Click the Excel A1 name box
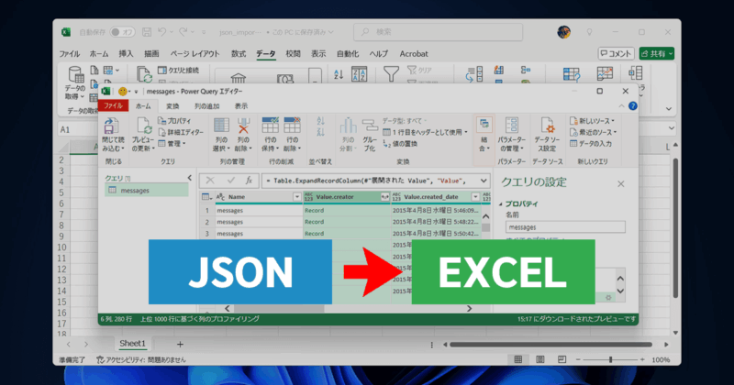Screen dimensions: 734x385 click(79, 129)
